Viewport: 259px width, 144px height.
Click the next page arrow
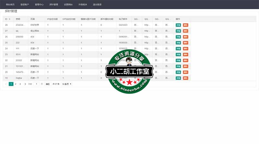(x=25, y=84)
